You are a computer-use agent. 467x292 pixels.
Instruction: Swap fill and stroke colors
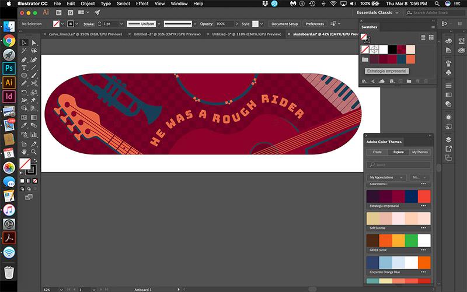(x=36, y=159)
